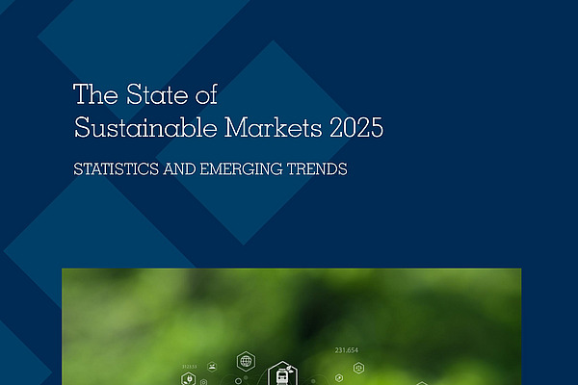Click the small circle icon left of the train
This screenshot has height=385, width=578.
click(x=238, y=379)
